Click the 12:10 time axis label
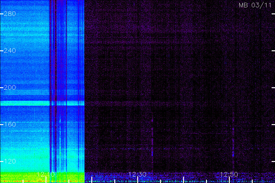The image size is (275, 183). pos(46,174)
